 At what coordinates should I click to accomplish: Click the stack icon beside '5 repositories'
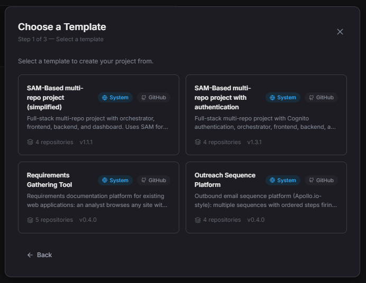[30, 220]
